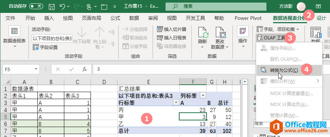
Task: Open 字段、项目和集 dropdown
Action: 278,29
